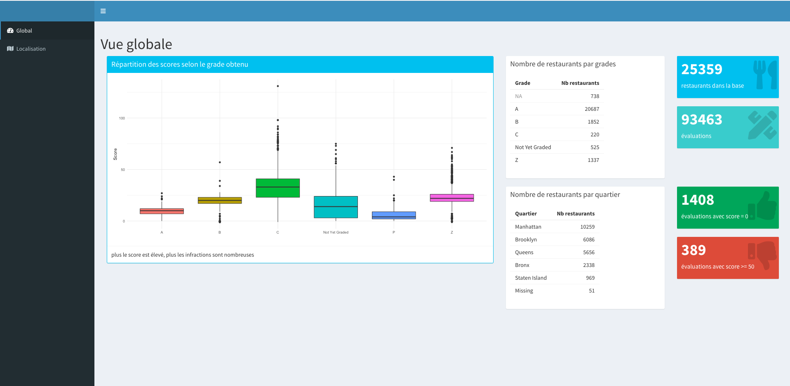Open the Global menu item
The width and height of the screenshot is (790, 386).
(x=47, y=30)
